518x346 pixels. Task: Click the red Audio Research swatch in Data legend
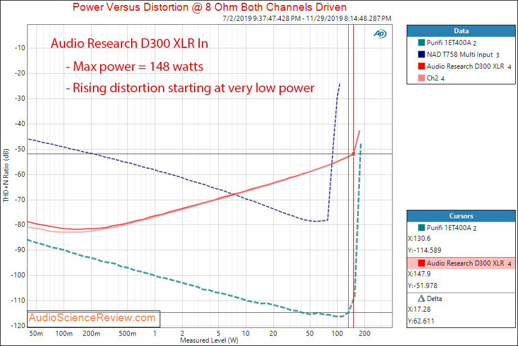[x=421, y=66]
